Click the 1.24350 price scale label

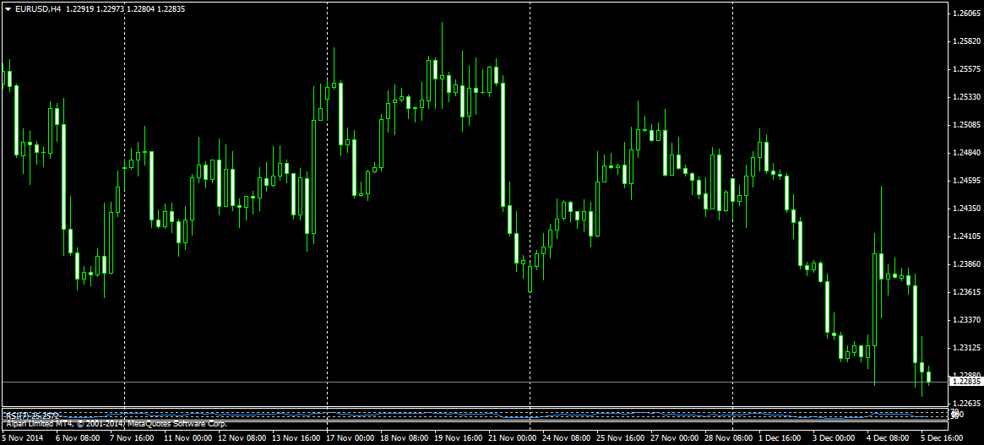(966, 209)
